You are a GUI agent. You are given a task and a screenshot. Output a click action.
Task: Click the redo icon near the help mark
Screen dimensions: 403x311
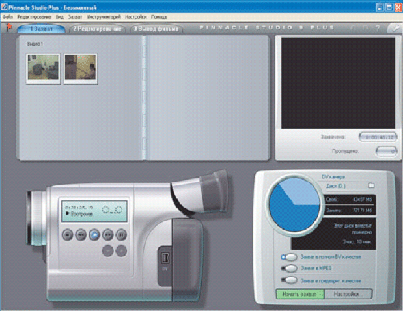(x=365, y=28)
